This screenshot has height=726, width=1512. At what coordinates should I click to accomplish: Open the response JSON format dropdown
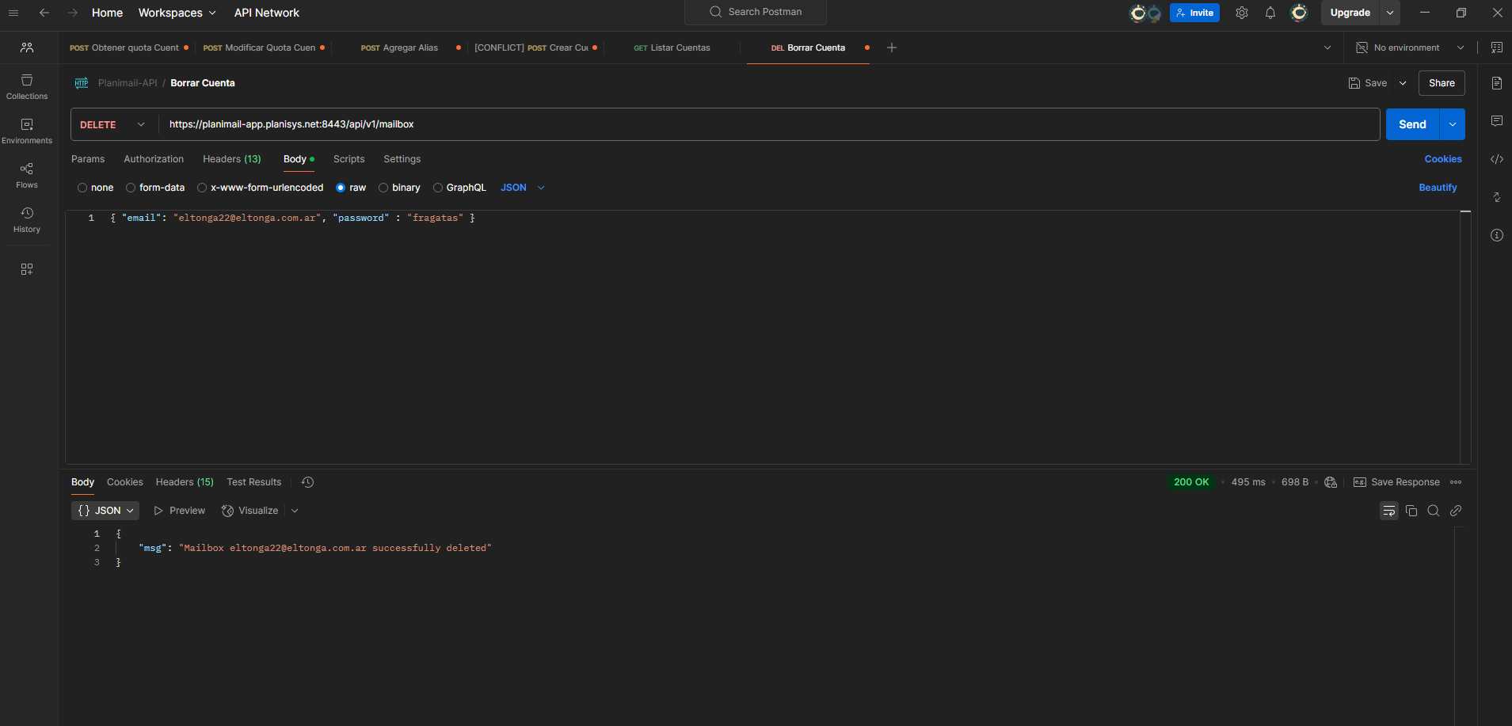(x=105, y=511)
